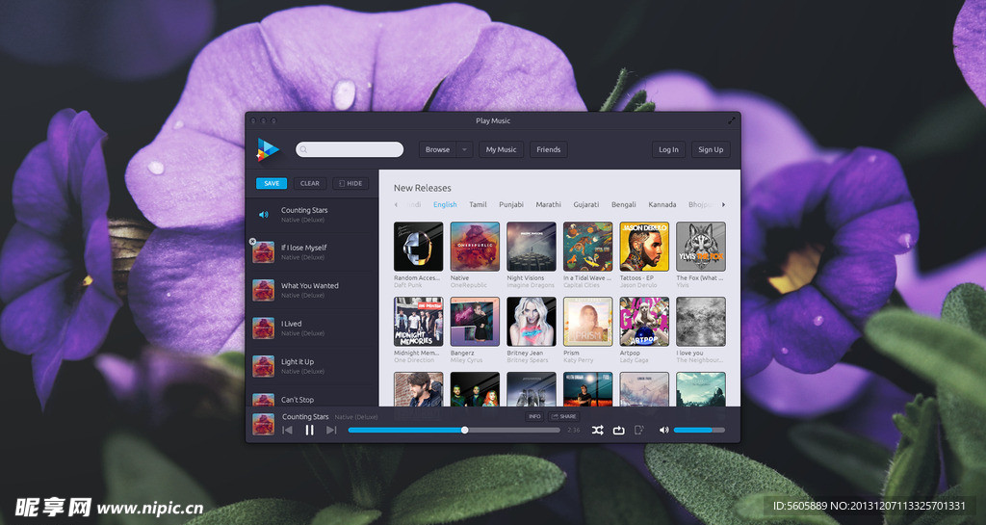Click the search input field
This screenshot has width=986, height=525.
coord(350,149)
